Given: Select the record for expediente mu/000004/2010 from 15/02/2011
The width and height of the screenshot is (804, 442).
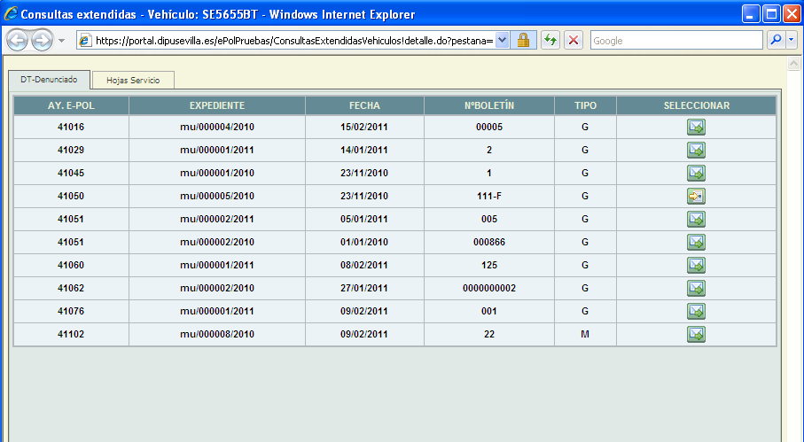Looking at the screenshot, I should [696, 128].
